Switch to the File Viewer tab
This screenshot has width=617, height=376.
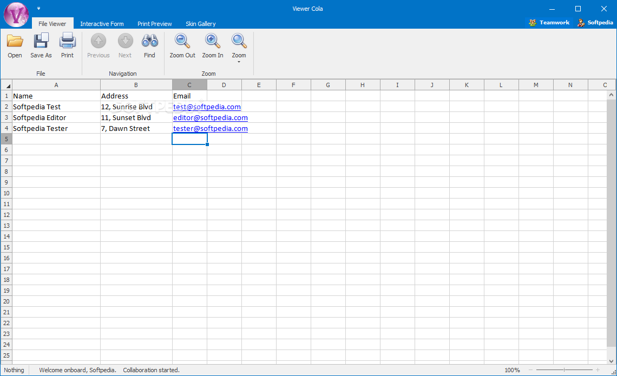[x=52, y=24]
